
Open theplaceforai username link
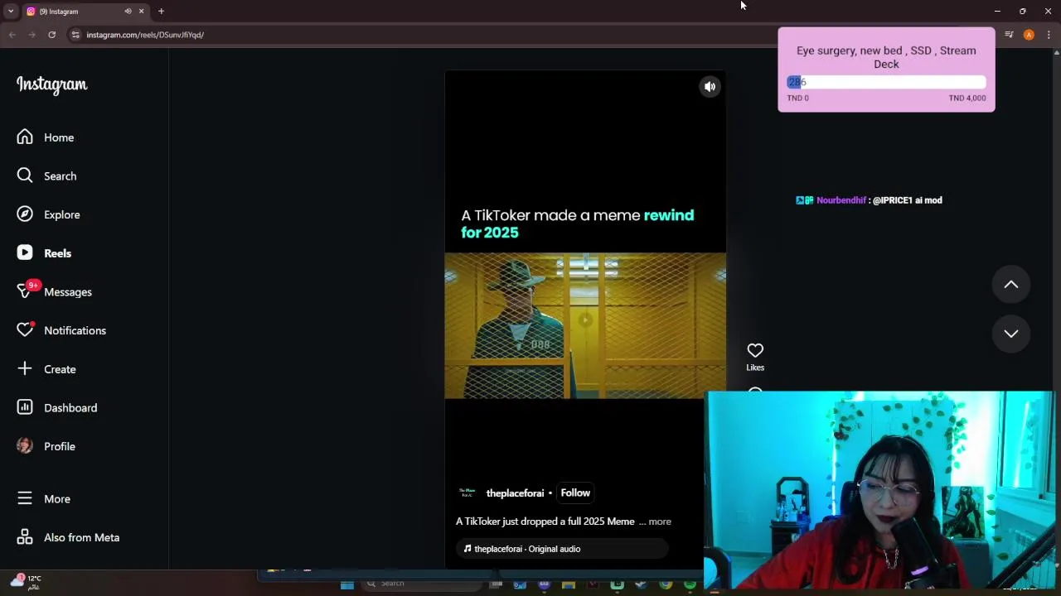point(515,493)
